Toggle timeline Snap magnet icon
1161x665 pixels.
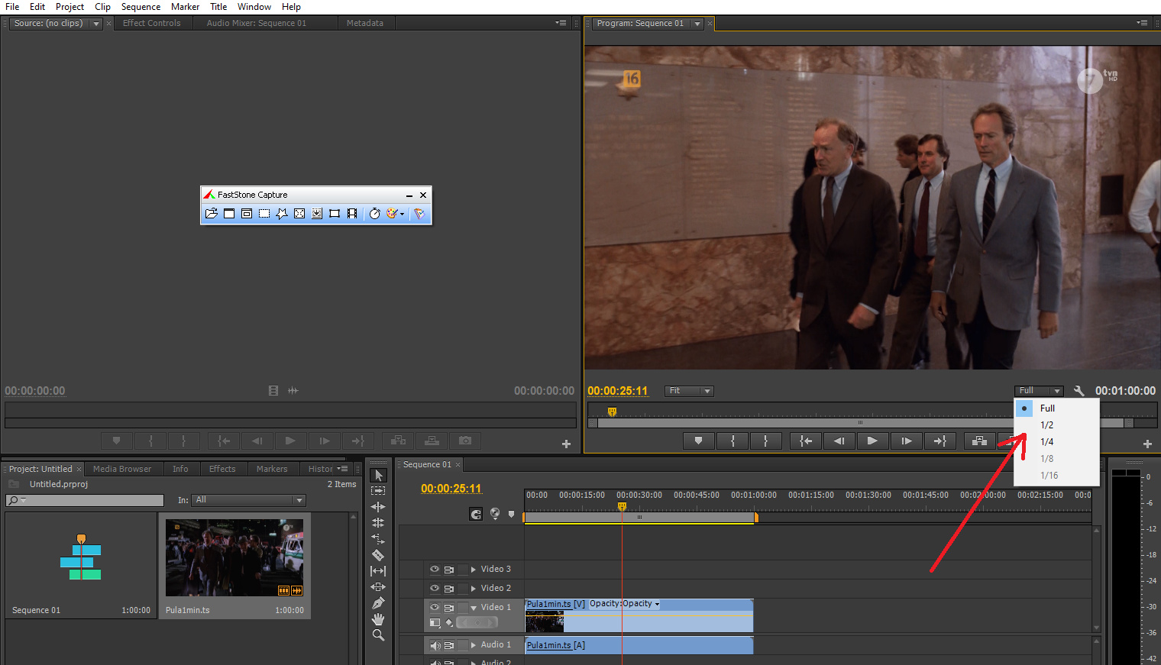(476, 514)
